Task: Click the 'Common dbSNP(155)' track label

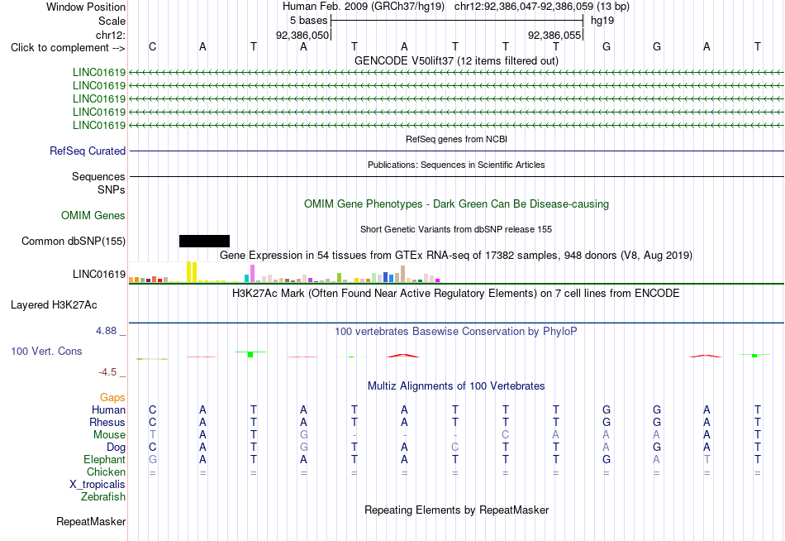Action: pos(74,242)
